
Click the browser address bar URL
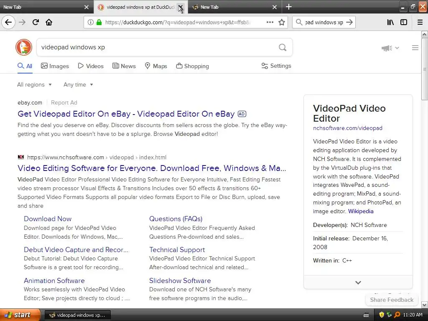point(177,23)
